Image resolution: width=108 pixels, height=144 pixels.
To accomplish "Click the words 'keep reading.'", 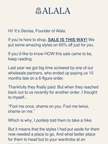I will pos(20,59).
